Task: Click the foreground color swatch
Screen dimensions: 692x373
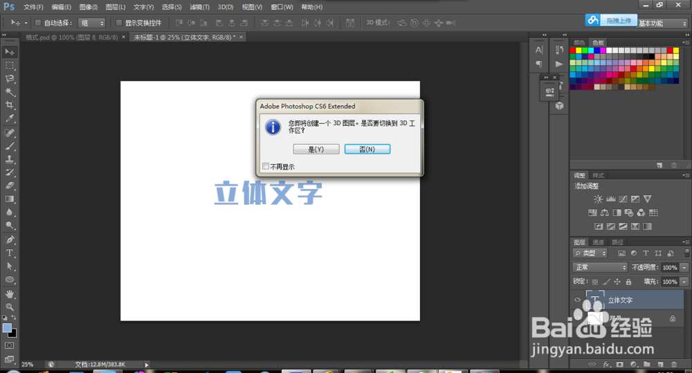Action: click(x=7, y=328)
